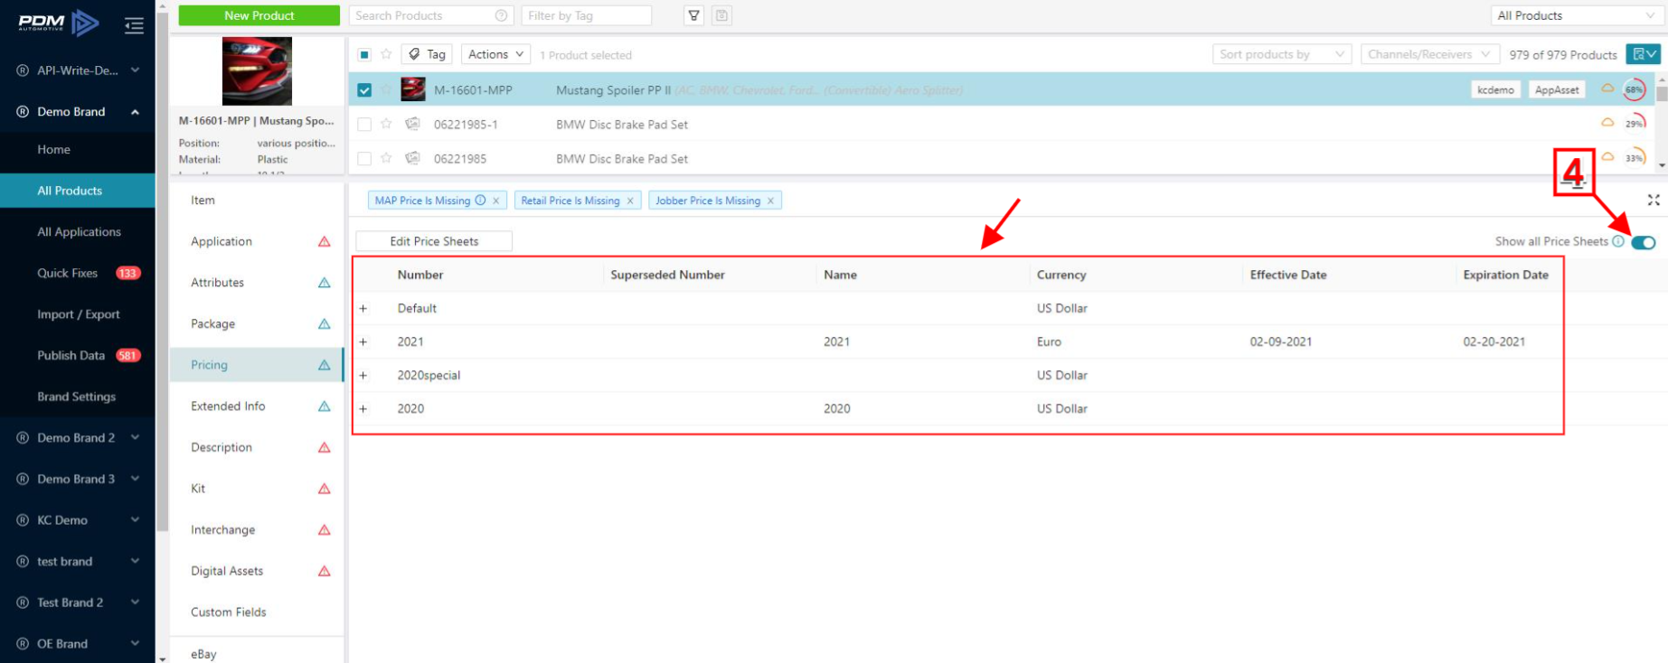
Task: Click the New Product button
Action: (x=259, y=15)
